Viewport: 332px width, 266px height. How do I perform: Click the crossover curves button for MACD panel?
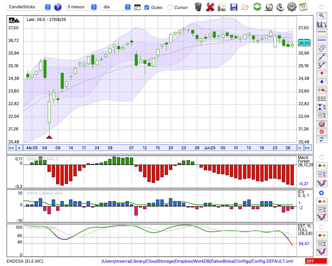click(322, 183)
